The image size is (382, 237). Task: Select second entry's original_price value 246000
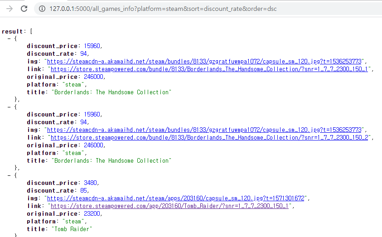[93, 145]
